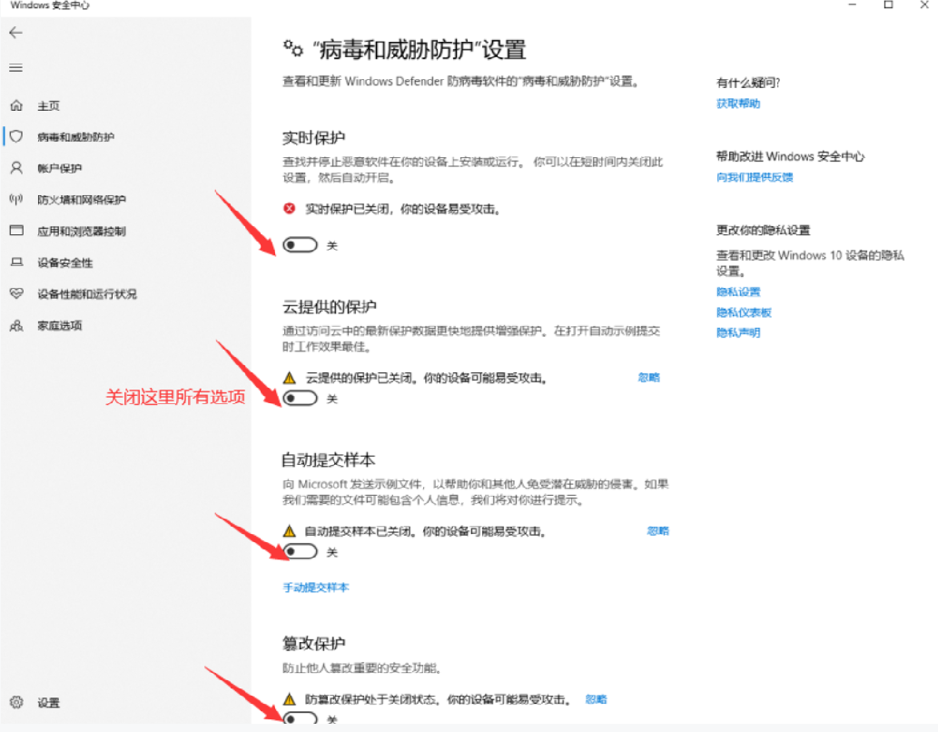938x732 pixels.
Task: Toggle the 篡改保护 switch
Action: [x=301, y=717]
